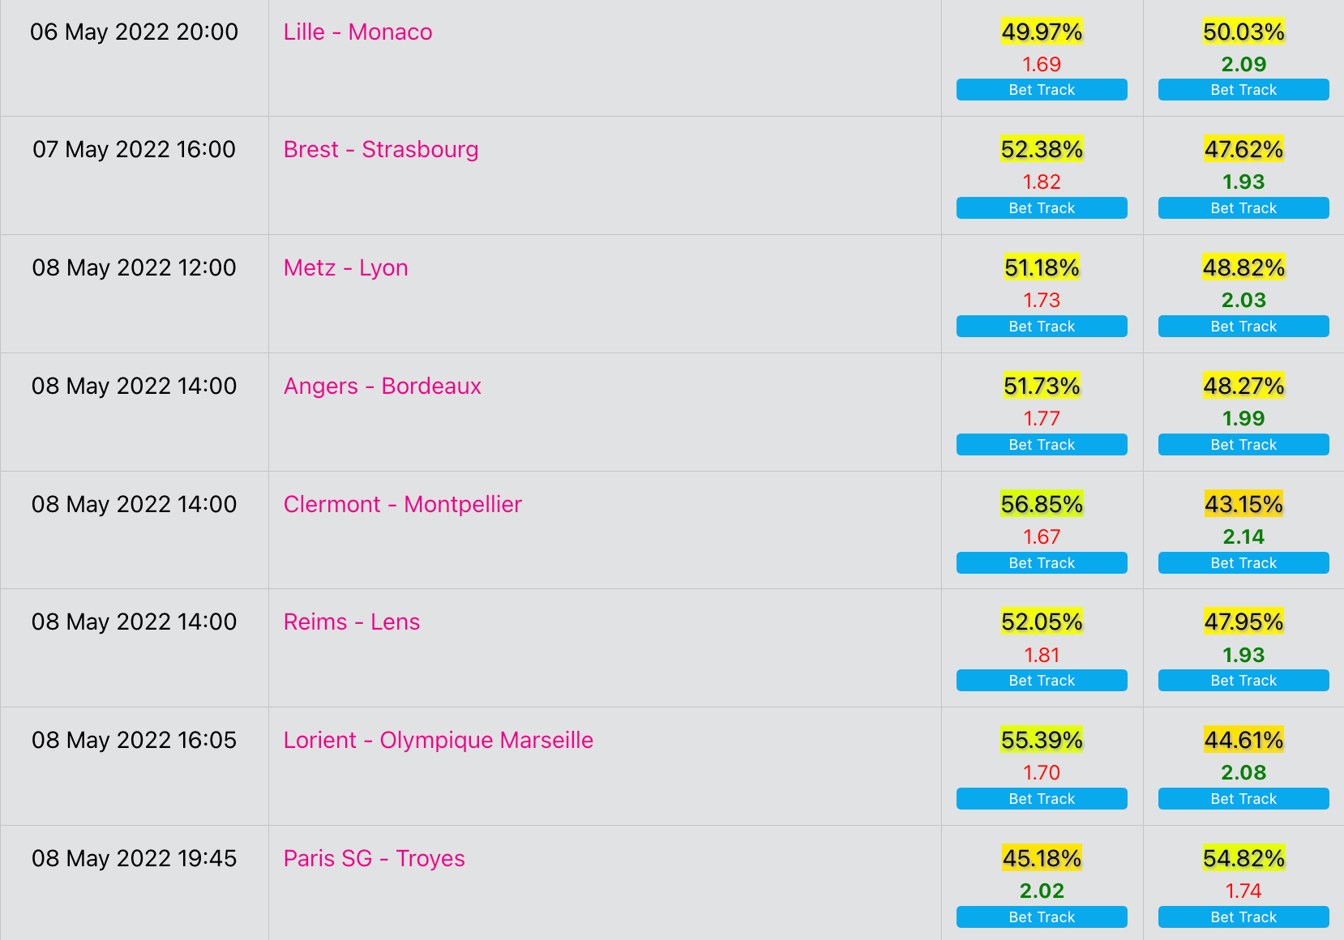Click Bet Track under 2.08 Lorient odds
The height and width of the screenshot is (940, 1344).
(1243, 799)
